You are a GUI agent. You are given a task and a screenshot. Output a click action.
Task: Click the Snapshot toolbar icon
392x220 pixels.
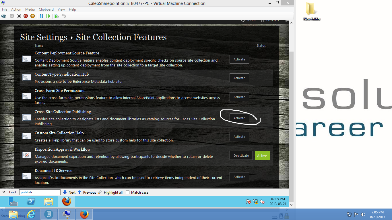(57, 16)
